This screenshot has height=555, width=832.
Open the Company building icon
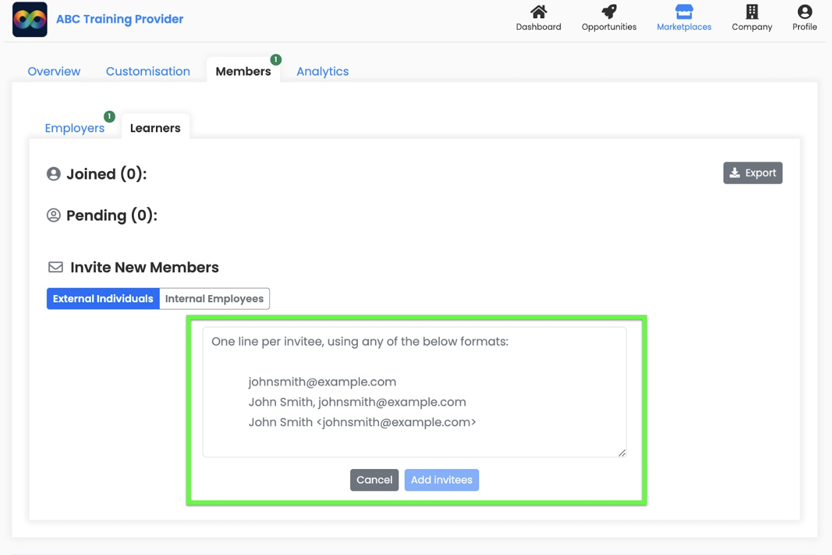coord(752,12)
